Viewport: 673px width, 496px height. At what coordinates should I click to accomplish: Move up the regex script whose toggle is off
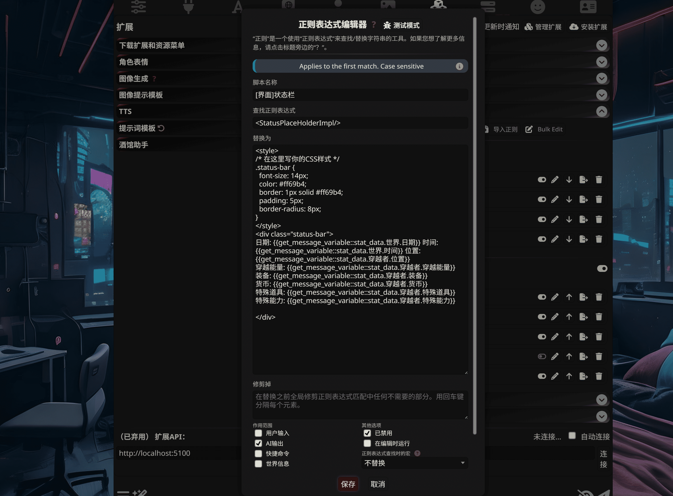click(x=569, y=356)
